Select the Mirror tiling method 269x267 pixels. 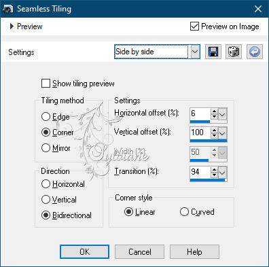click(x=46, y=148)
